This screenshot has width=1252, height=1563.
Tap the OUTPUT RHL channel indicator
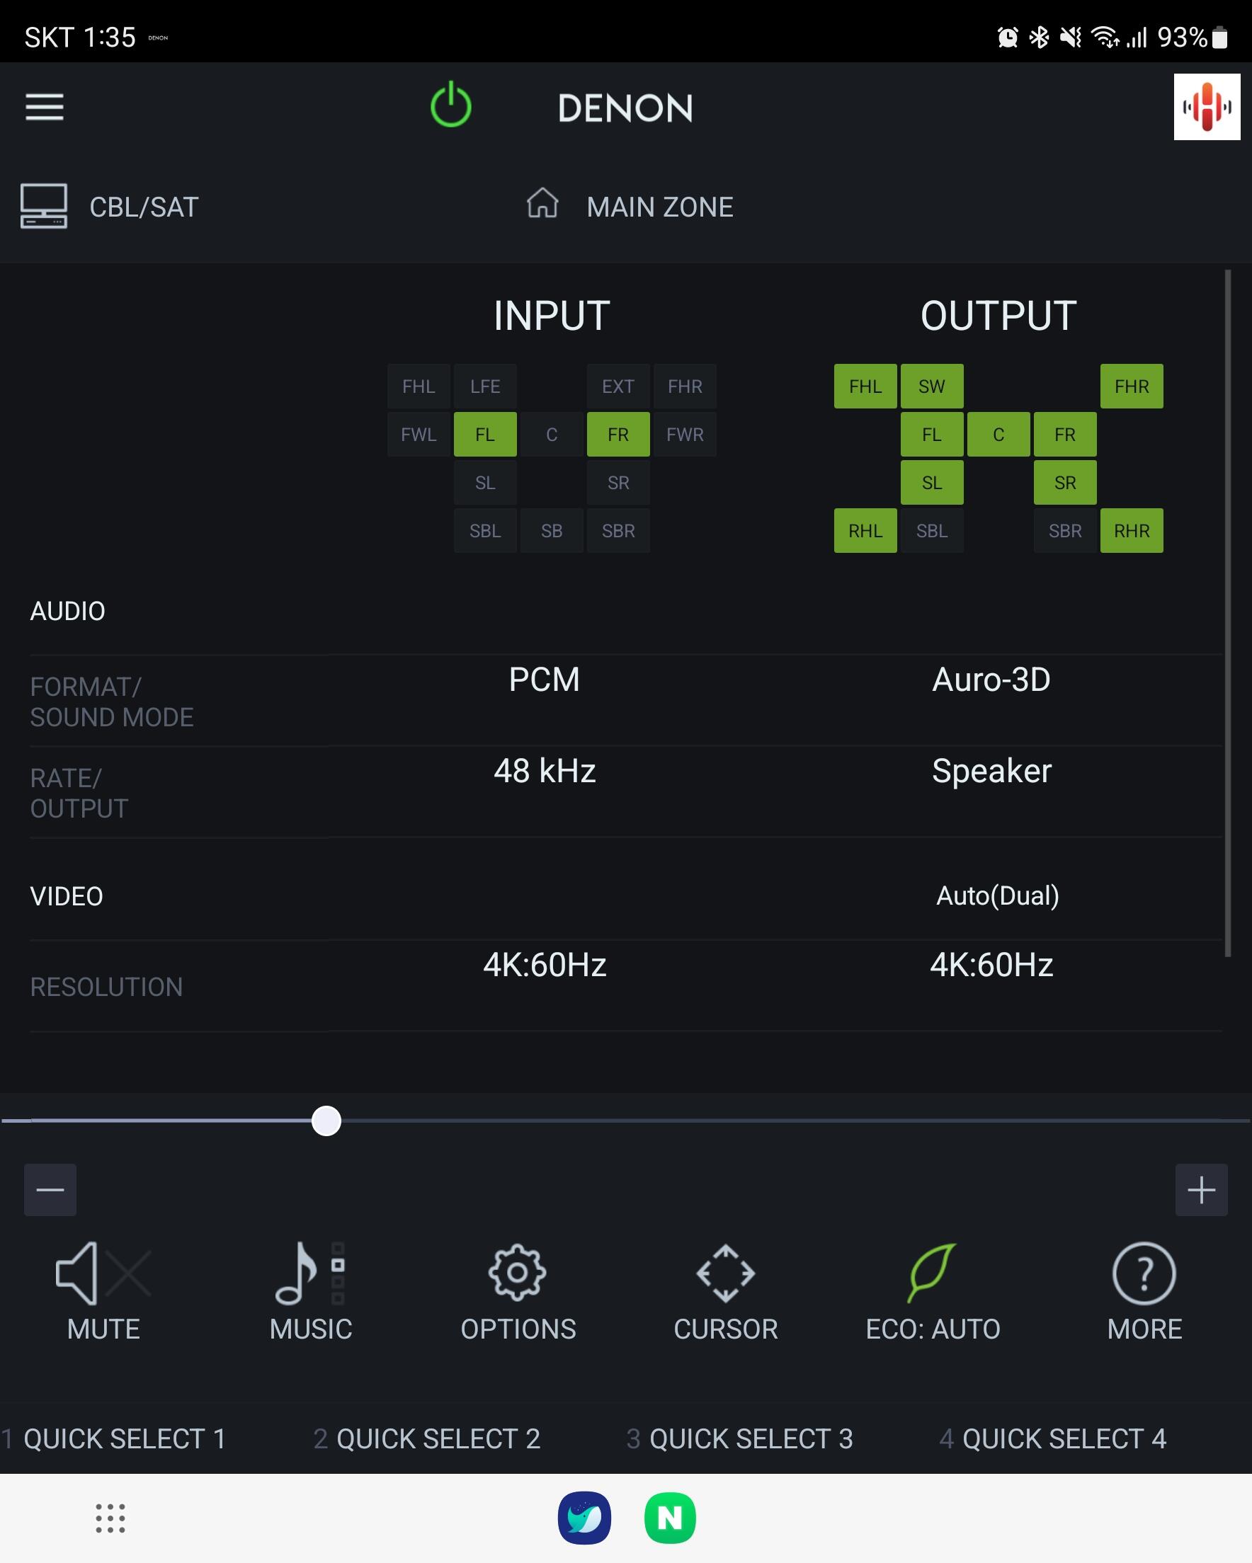(865, 531)
